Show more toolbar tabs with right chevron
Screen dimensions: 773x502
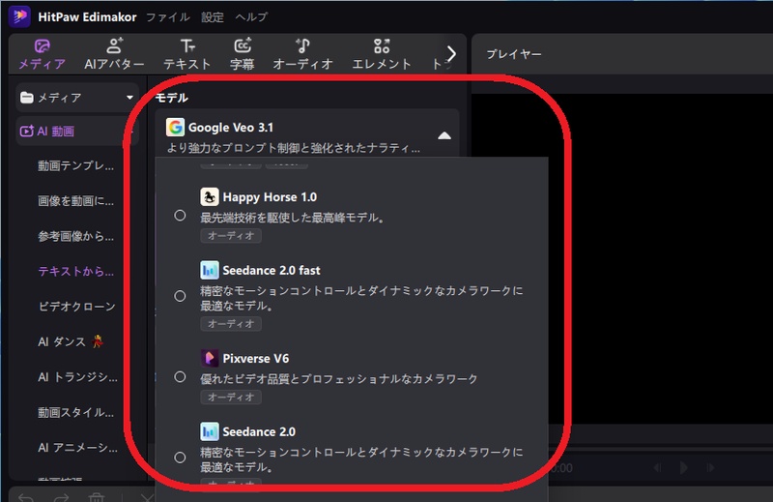(451, 54)
